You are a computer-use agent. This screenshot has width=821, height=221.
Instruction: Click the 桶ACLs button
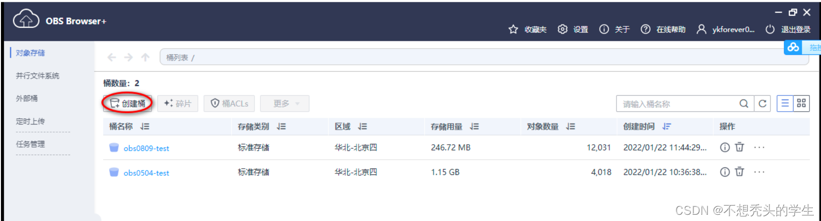click(x=230, y=103)
